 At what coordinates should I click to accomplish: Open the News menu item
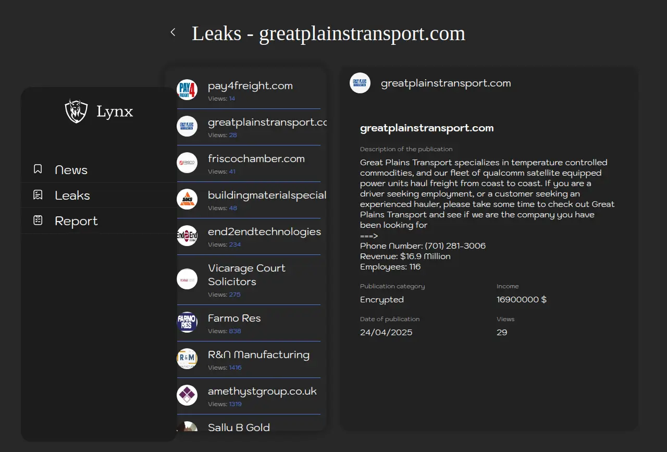click(x=71, y=170)
